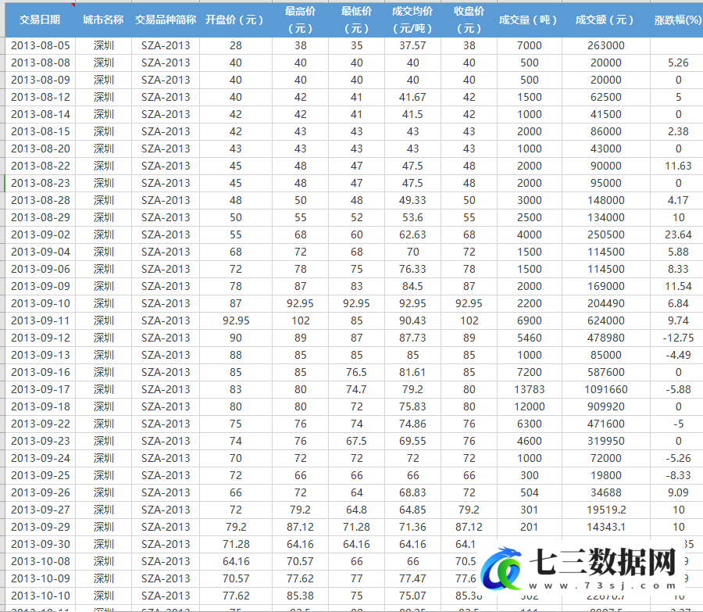Select the 成交均价（元/吨）column header
The image size is (703, 612).
(412, 20)
